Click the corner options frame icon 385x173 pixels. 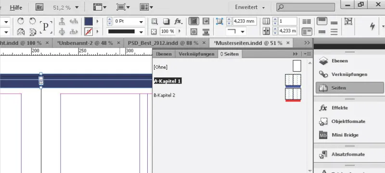(x=219, y=21)
